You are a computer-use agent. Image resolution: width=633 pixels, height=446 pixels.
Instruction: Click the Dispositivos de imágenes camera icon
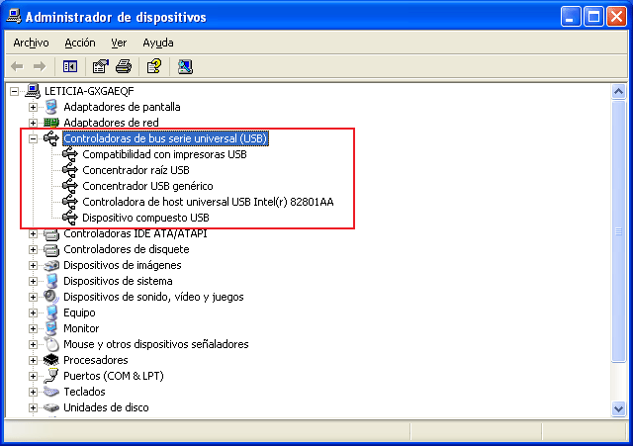click(51, 265)
